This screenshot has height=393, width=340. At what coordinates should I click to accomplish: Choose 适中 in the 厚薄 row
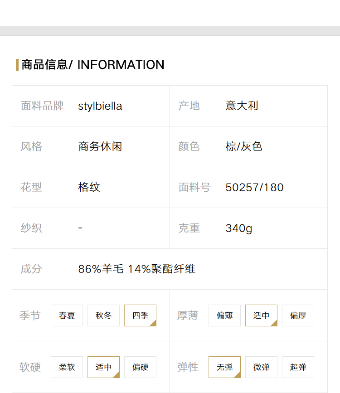tap(261, 315)
